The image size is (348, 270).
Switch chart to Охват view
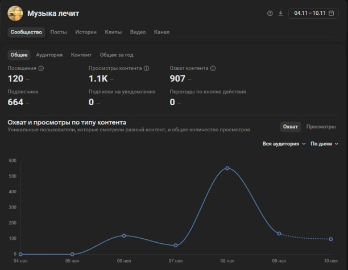point(291,127)
